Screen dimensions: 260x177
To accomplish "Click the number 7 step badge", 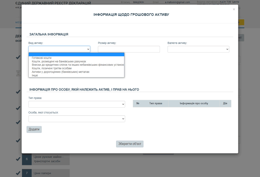I will click(x=26, y=173).
